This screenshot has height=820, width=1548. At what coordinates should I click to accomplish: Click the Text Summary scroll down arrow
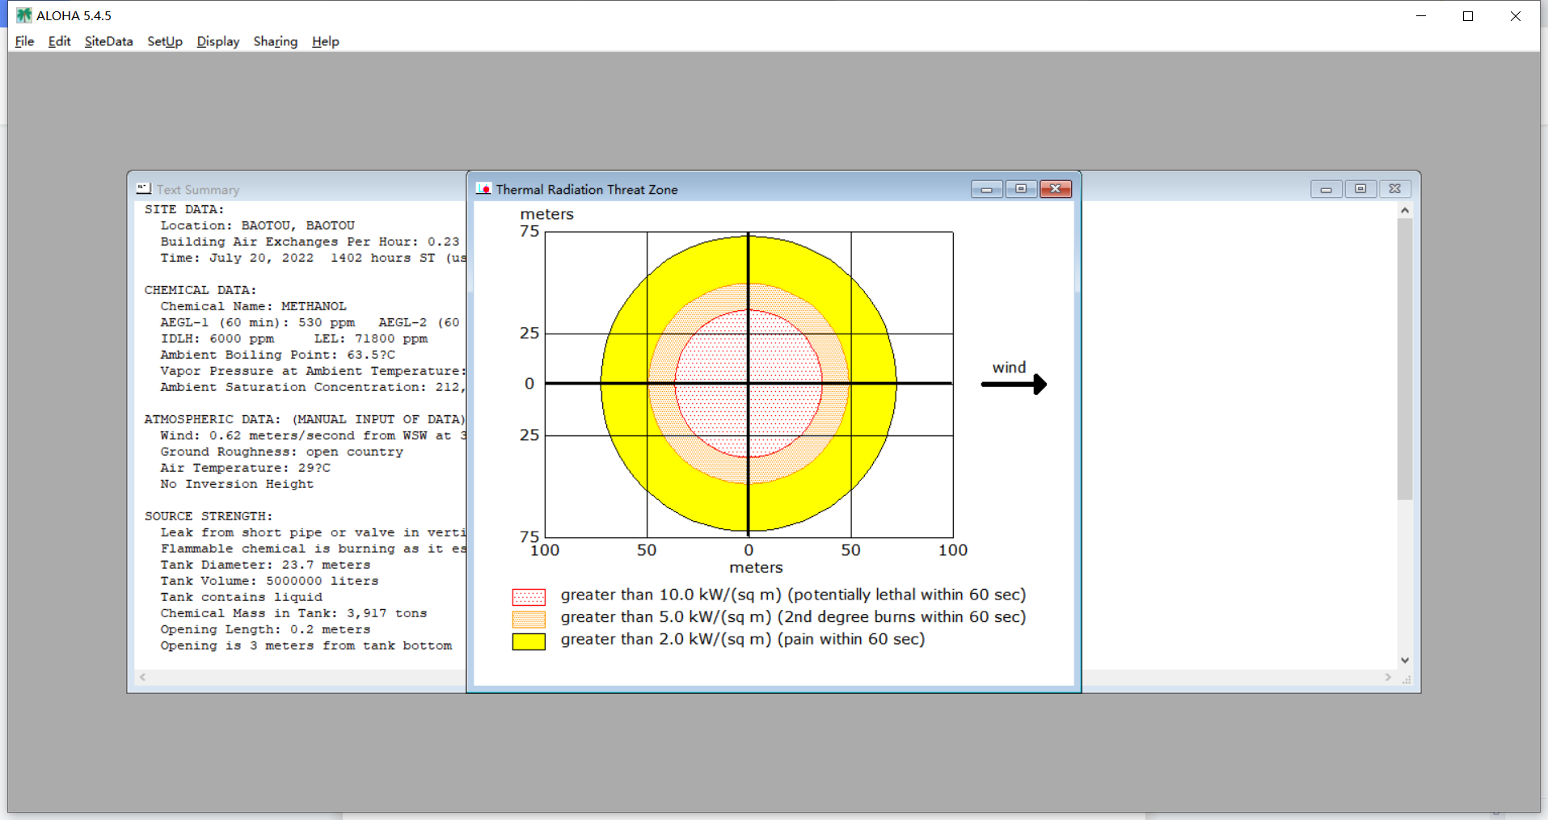[x=1405, y=660]
